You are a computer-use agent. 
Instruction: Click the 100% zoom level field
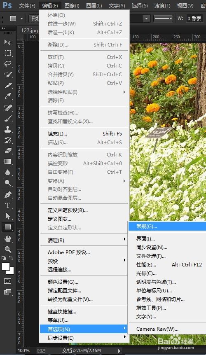pyautogui.click(x=24, y=350)
